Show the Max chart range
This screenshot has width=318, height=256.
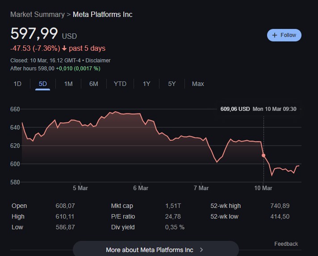point(198,84)
